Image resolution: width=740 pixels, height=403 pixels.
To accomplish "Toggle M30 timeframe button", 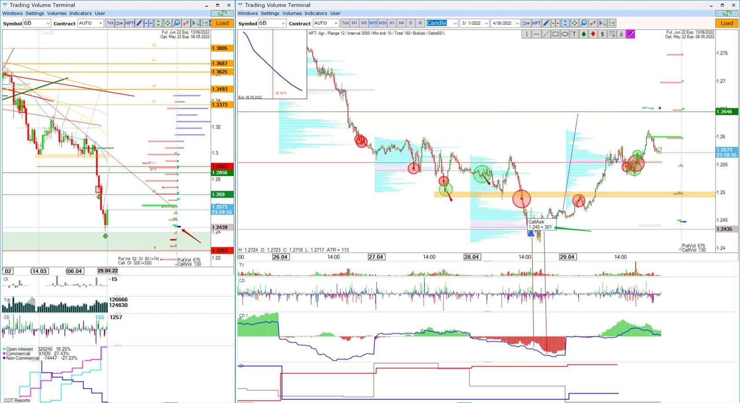I will tap(382, 23).
